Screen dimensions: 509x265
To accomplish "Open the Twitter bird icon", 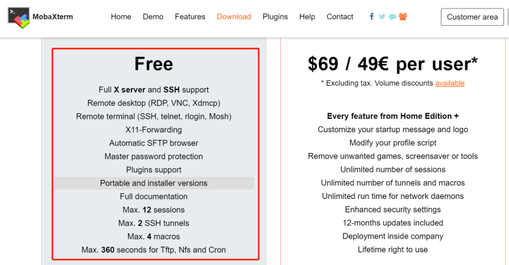I will coord(382,17).
